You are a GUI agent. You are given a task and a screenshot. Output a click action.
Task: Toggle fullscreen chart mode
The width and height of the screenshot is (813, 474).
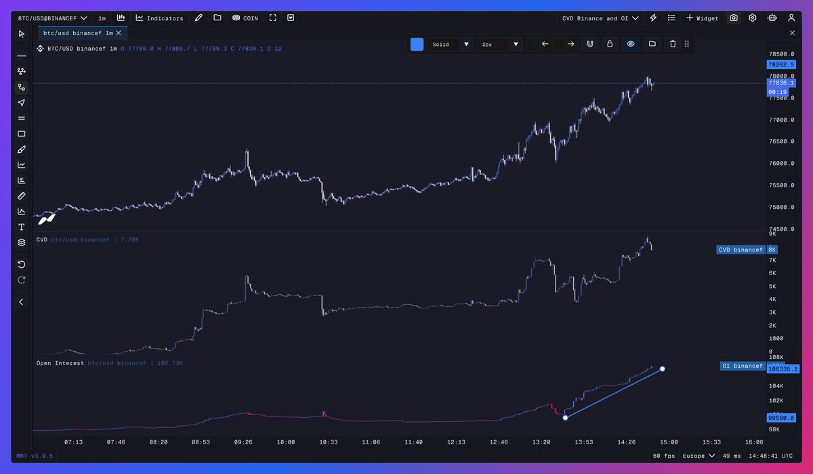click(x=272, y=18)
